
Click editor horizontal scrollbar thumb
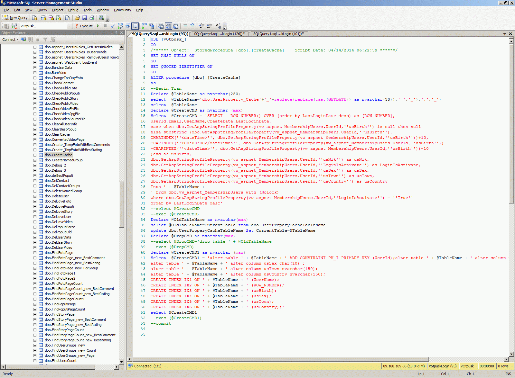[x=281, y=359]
